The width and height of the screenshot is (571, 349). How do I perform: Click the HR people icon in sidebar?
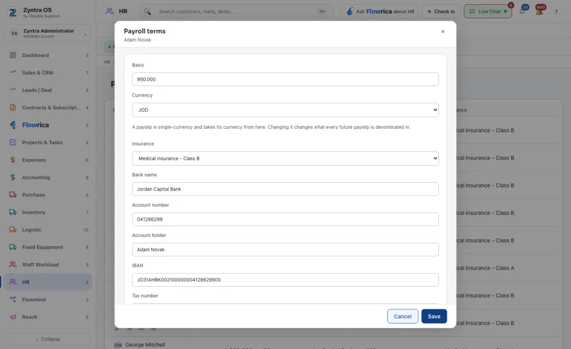[12, 282]
